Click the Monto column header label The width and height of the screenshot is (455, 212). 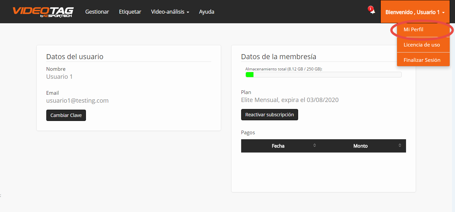click(360, 146)
